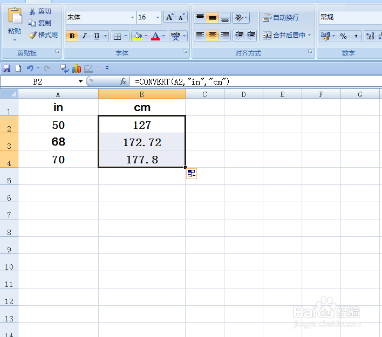Viewport: 382px width, 337px height.
Task: Select column B header
Action: (142, 94)
